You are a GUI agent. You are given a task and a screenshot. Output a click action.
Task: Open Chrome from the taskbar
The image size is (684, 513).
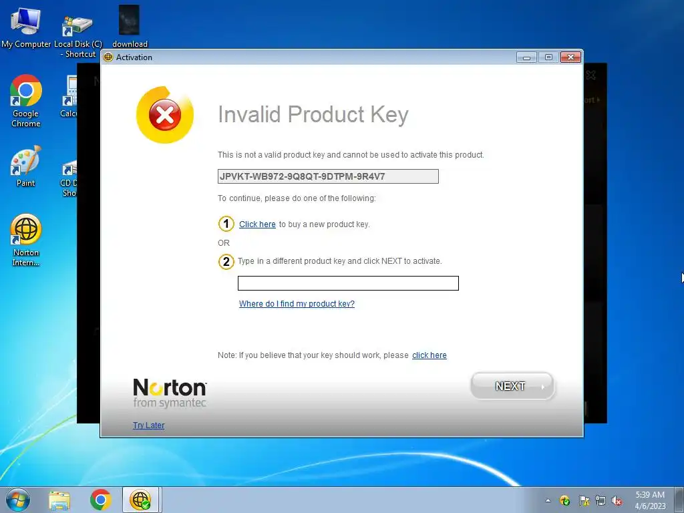click(100, 500)
